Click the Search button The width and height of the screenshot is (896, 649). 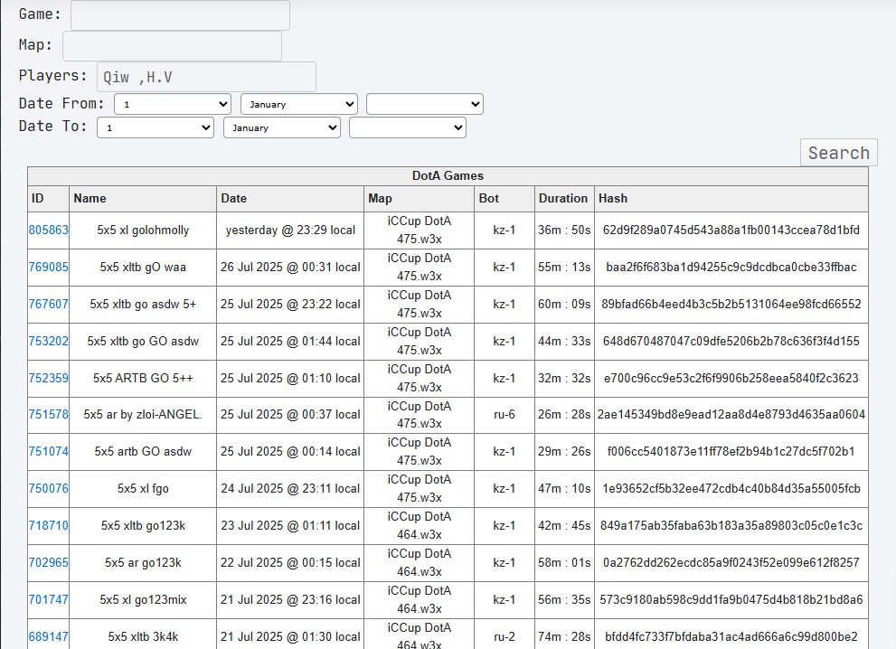point(839,153)
